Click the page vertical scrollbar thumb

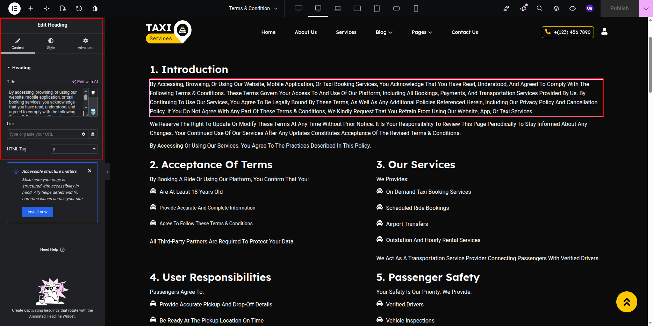point(650,65)
